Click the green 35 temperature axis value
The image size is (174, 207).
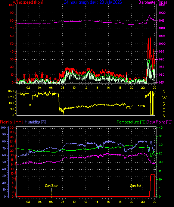point(161,136)
